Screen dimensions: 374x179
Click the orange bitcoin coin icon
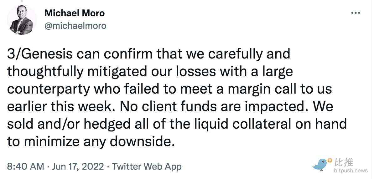[330, 161]
